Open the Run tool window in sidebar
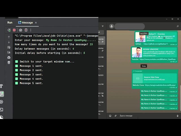 [2, 94]
